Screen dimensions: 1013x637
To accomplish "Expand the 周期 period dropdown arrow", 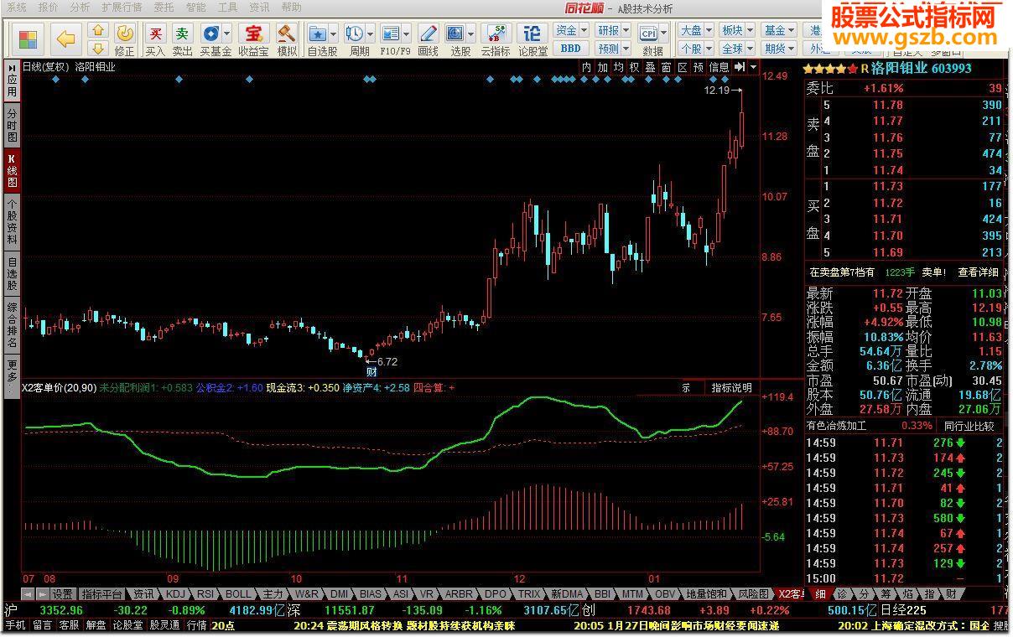I will [370, 34].
